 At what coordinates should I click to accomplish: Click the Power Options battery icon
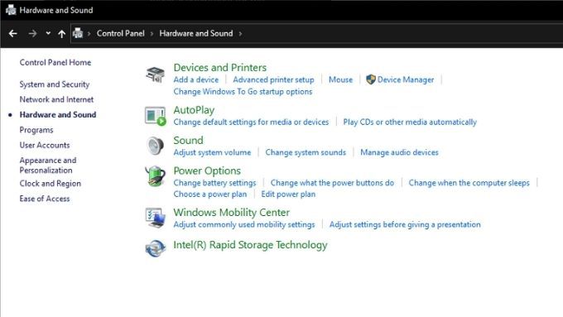pyautogui.click(x=155, y=176)
